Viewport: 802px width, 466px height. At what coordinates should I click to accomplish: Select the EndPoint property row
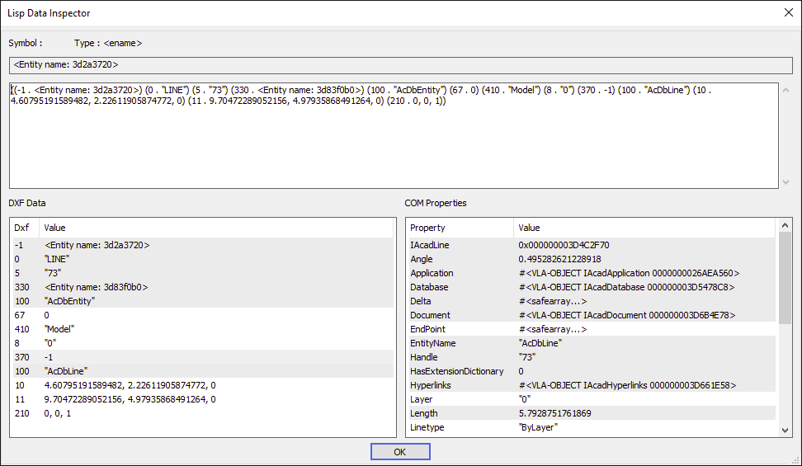[x=592, y=329]
